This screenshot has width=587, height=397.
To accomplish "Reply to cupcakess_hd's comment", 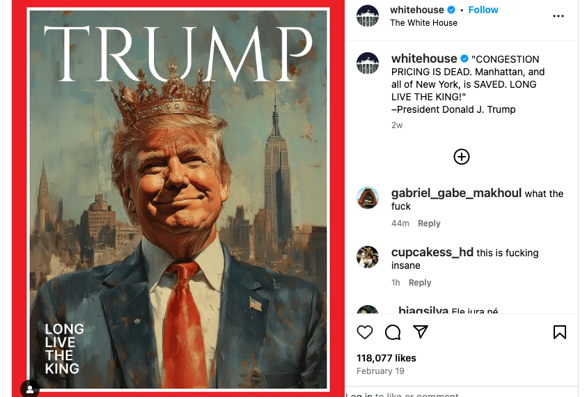I will coord(420,282).
